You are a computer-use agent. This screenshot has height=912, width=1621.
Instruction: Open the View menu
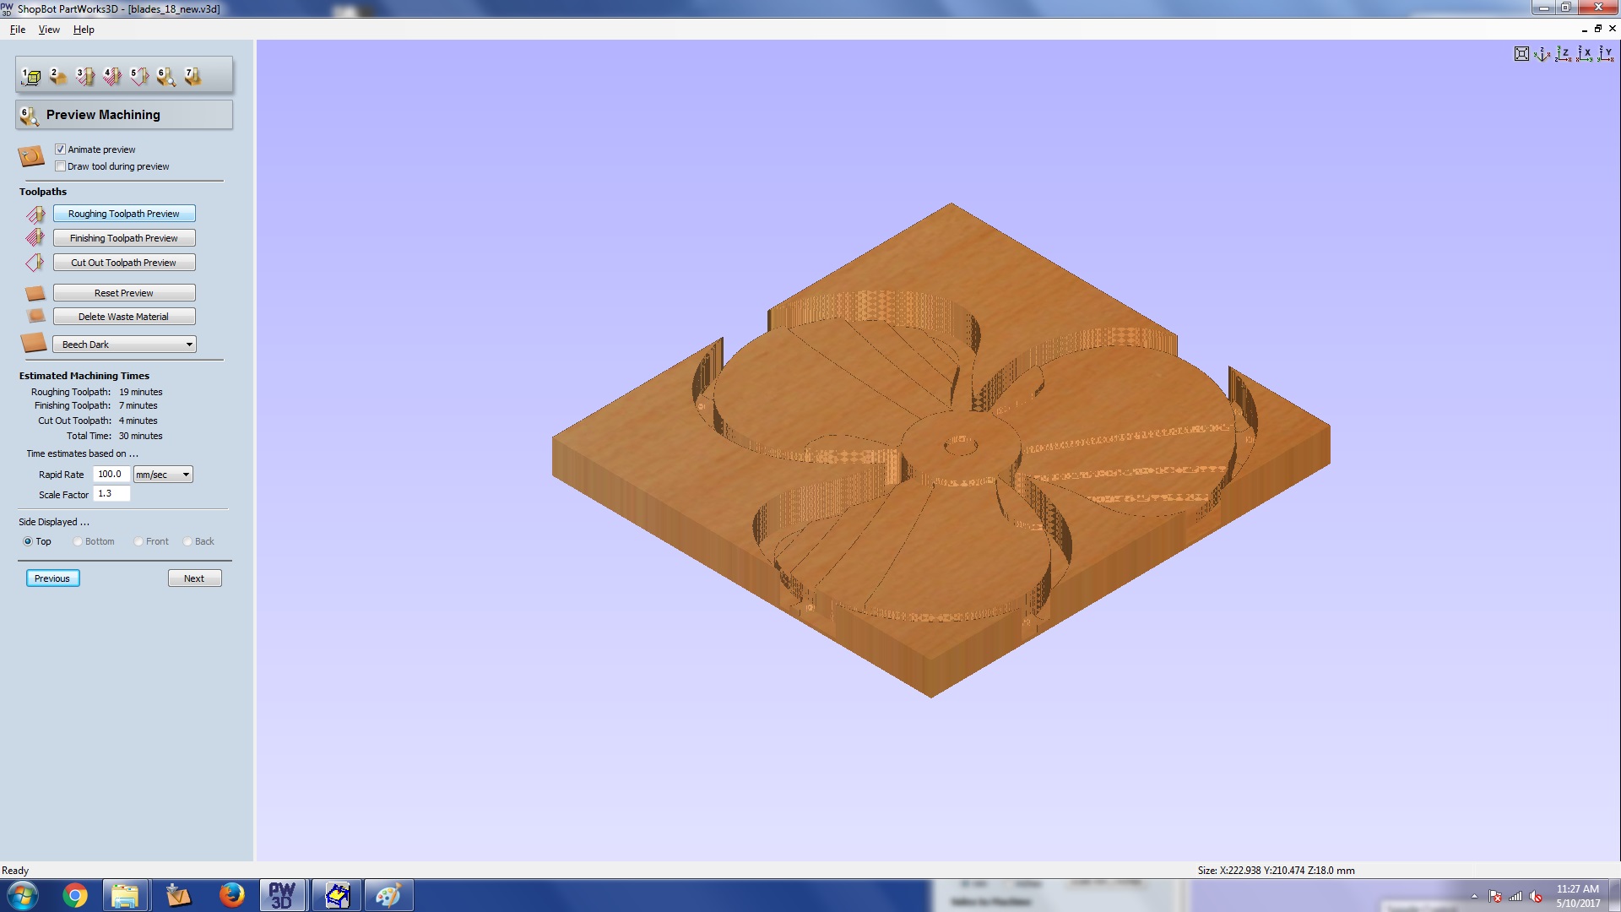[x=49, y=30]
